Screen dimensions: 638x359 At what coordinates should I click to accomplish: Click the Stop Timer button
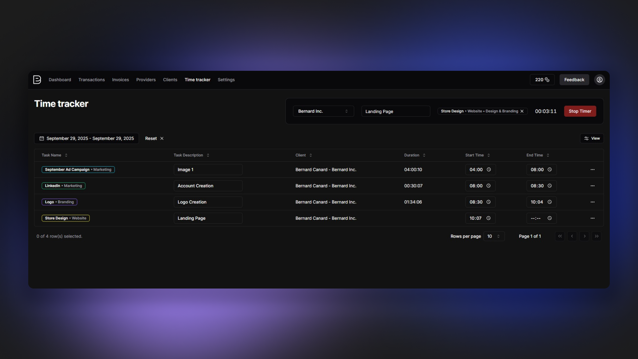[x=580, y=111]
